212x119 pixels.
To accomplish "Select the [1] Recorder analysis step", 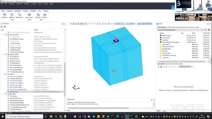I will coord(13,96).
